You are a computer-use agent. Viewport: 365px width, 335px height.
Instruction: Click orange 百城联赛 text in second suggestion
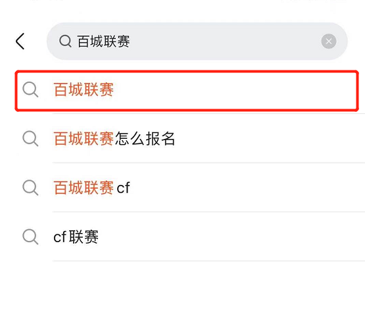tap(84, 139)
